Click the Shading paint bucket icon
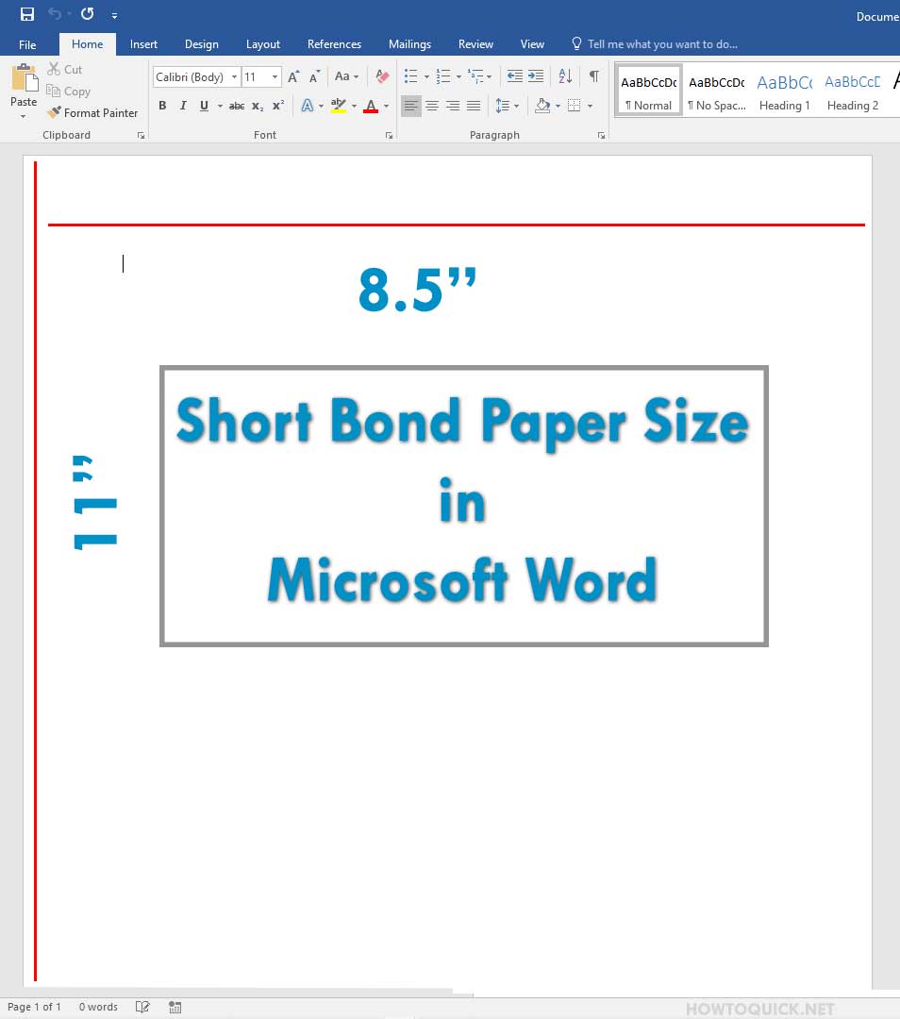 [x=542, y=106]
